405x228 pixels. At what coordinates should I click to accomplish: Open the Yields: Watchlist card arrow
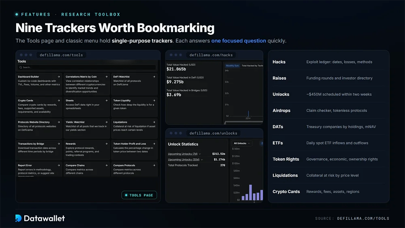(106, 122)
